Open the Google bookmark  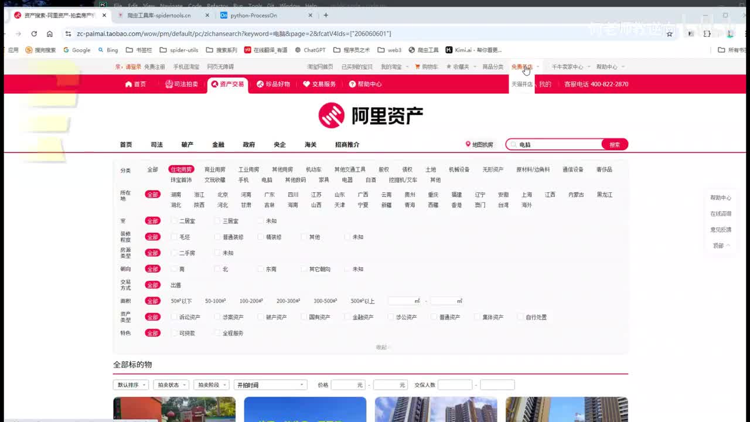pyautogui.click(x=77, y=50)
